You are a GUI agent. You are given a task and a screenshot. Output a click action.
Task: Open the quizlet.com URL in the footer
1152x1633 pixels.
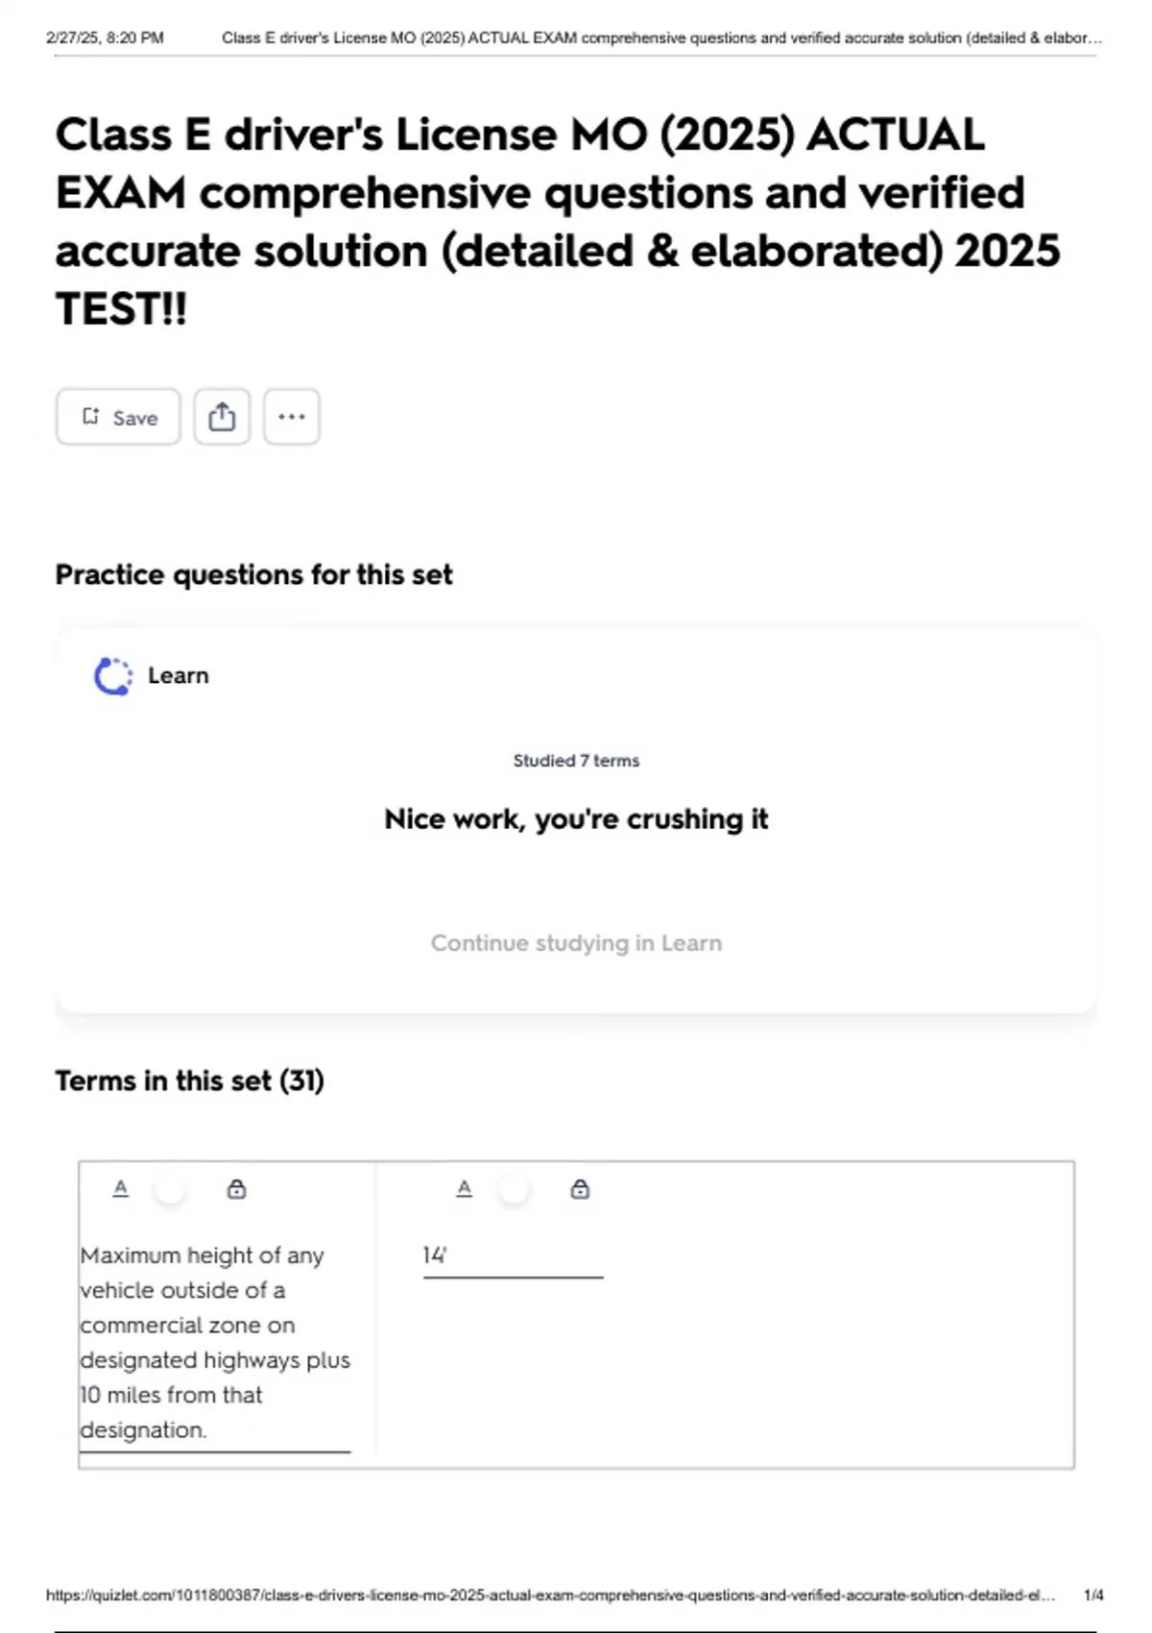point(550,1596)
